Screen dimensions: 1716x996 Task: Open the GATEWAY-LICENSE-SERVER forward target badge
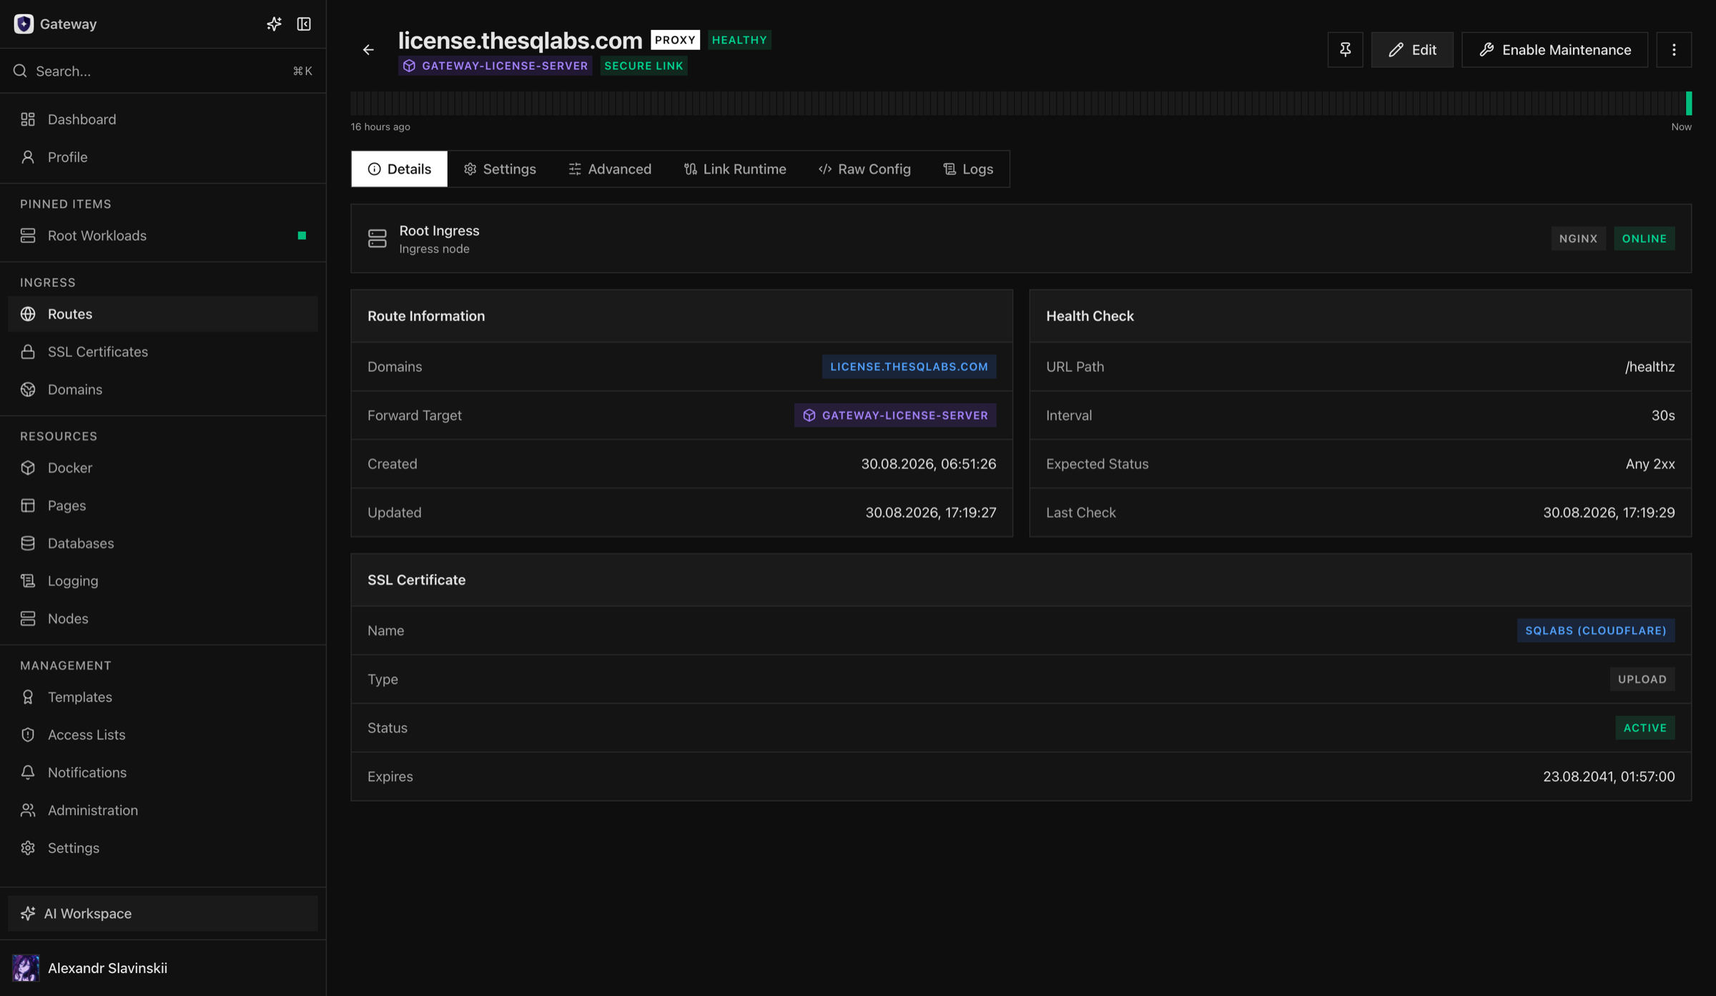pos(895,415)
